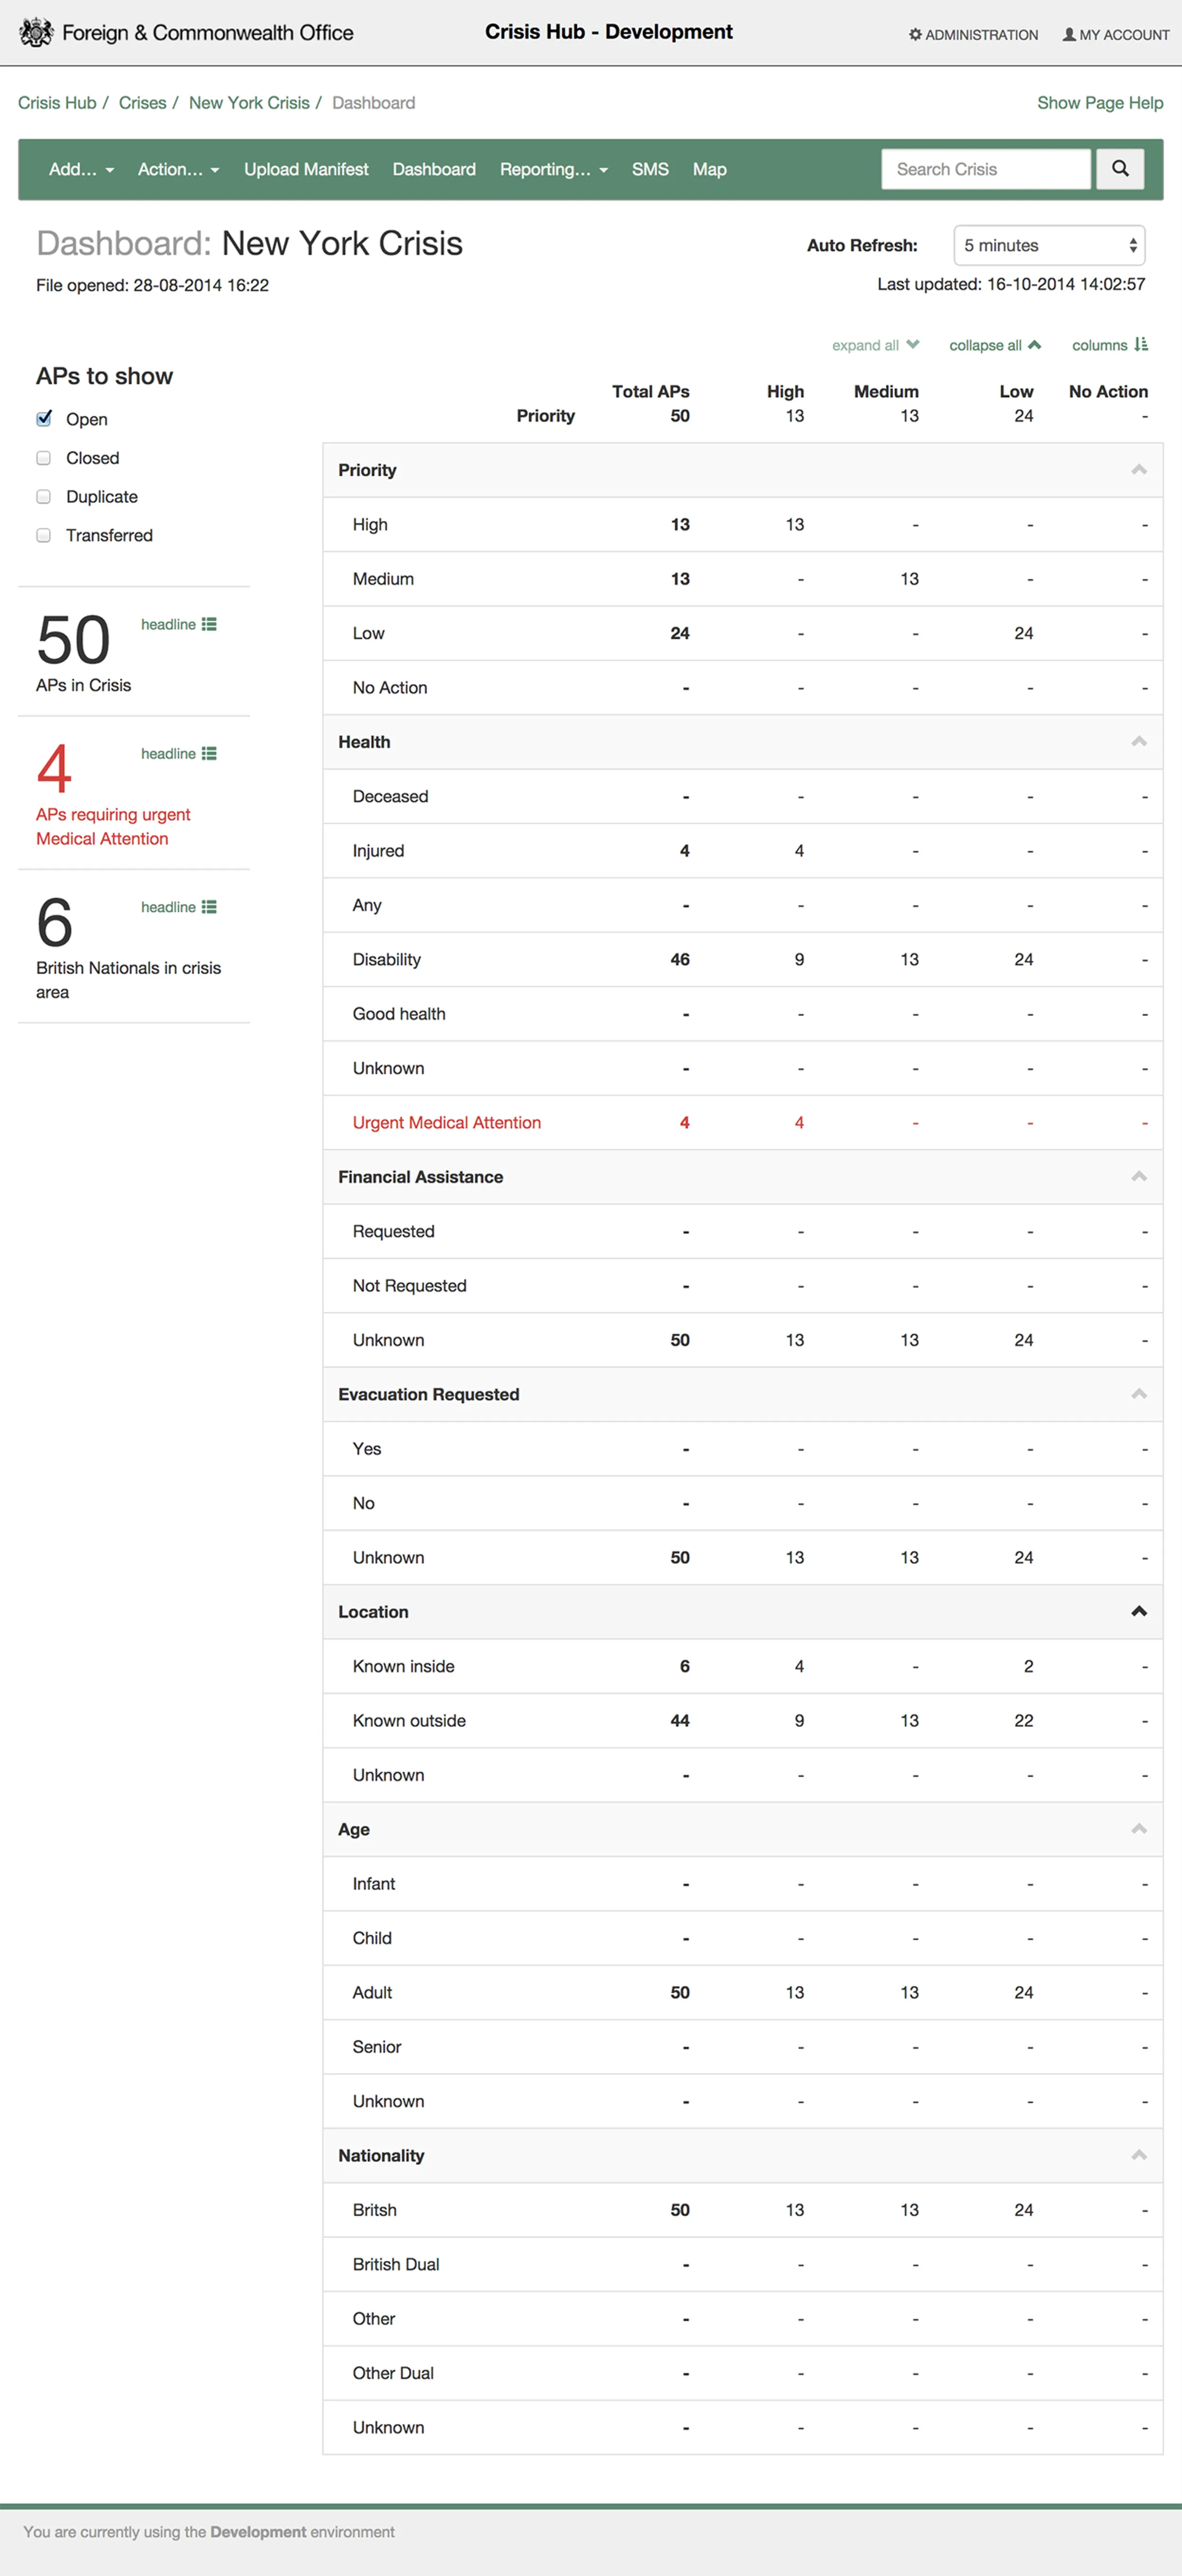Click the Not Requested row label
Viewport: 1182px width, 2576px height.
point(410,1286)
